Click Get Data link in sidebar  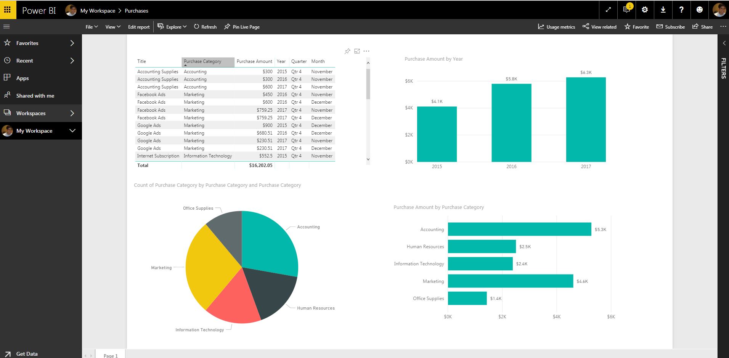tap(27, 354)
